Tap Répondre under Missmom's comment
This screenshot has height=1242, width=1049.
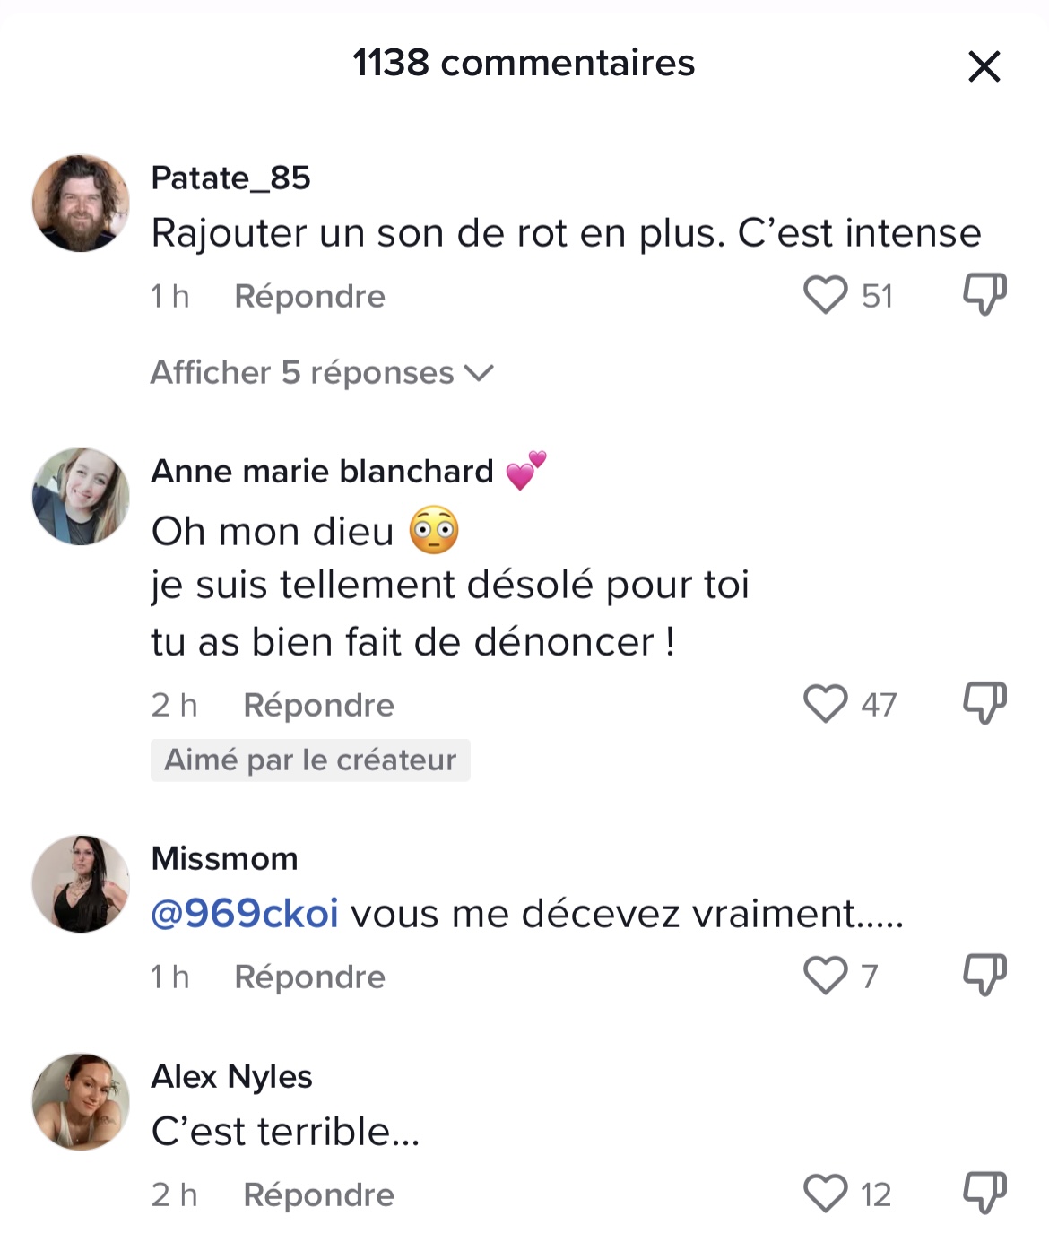309,977
